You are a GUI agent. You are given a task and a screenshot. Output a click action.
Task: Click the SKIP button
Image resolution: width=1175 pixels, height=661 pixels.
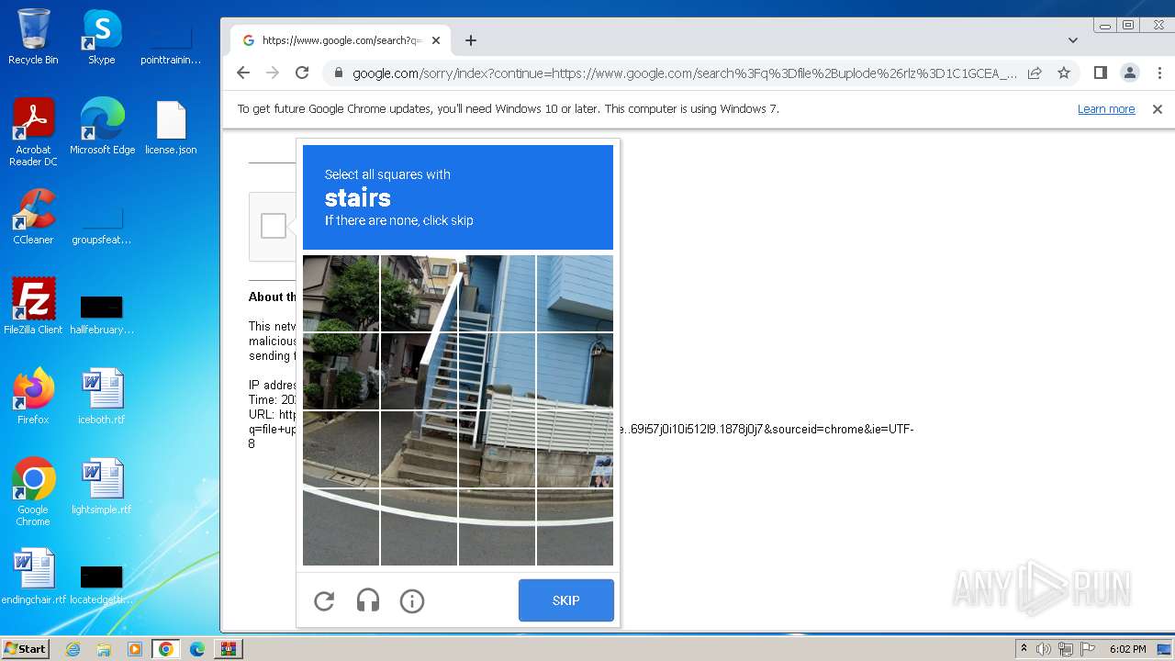[565, 600]
